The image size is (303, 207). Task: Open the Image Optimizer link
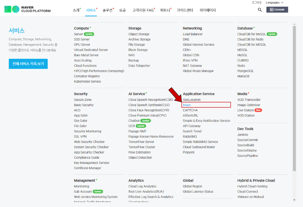pyautogui.click(x=248, y=105)
